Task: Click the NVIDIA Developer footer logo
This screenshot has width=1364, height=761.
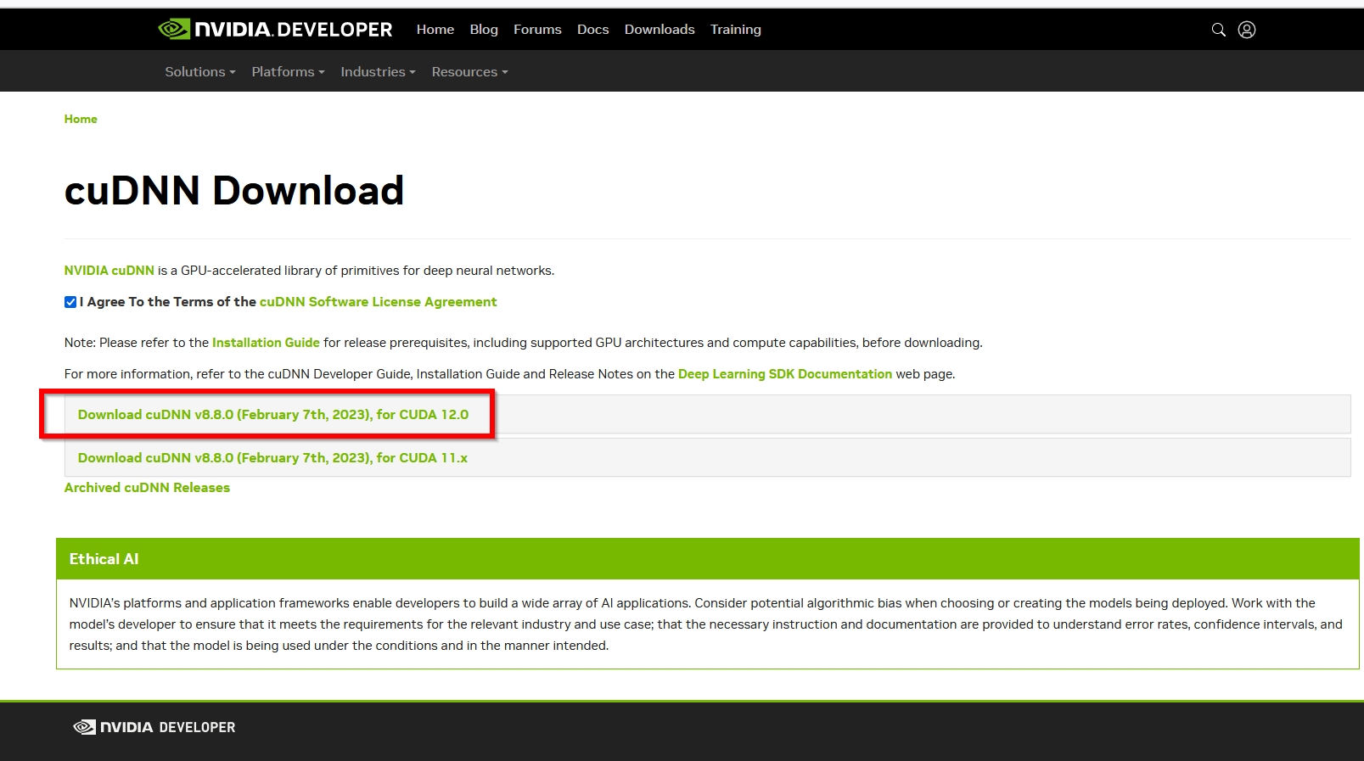Action: [154, 727]
